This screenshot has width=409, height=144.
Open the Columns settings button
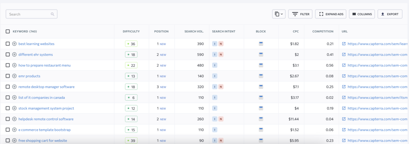[362, 14]
